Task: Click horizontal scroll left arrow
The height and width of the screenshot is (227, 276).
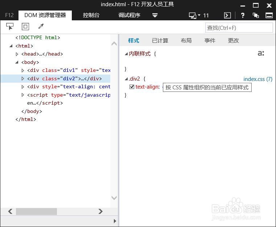Action: (10, 211)
